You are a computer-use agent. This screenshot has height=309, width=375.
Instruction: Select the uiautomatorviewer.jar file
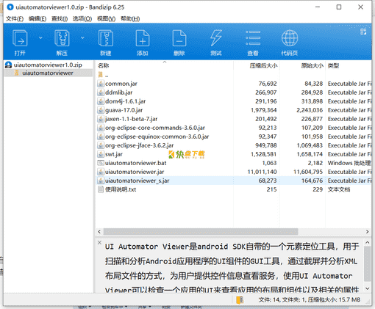135,172
